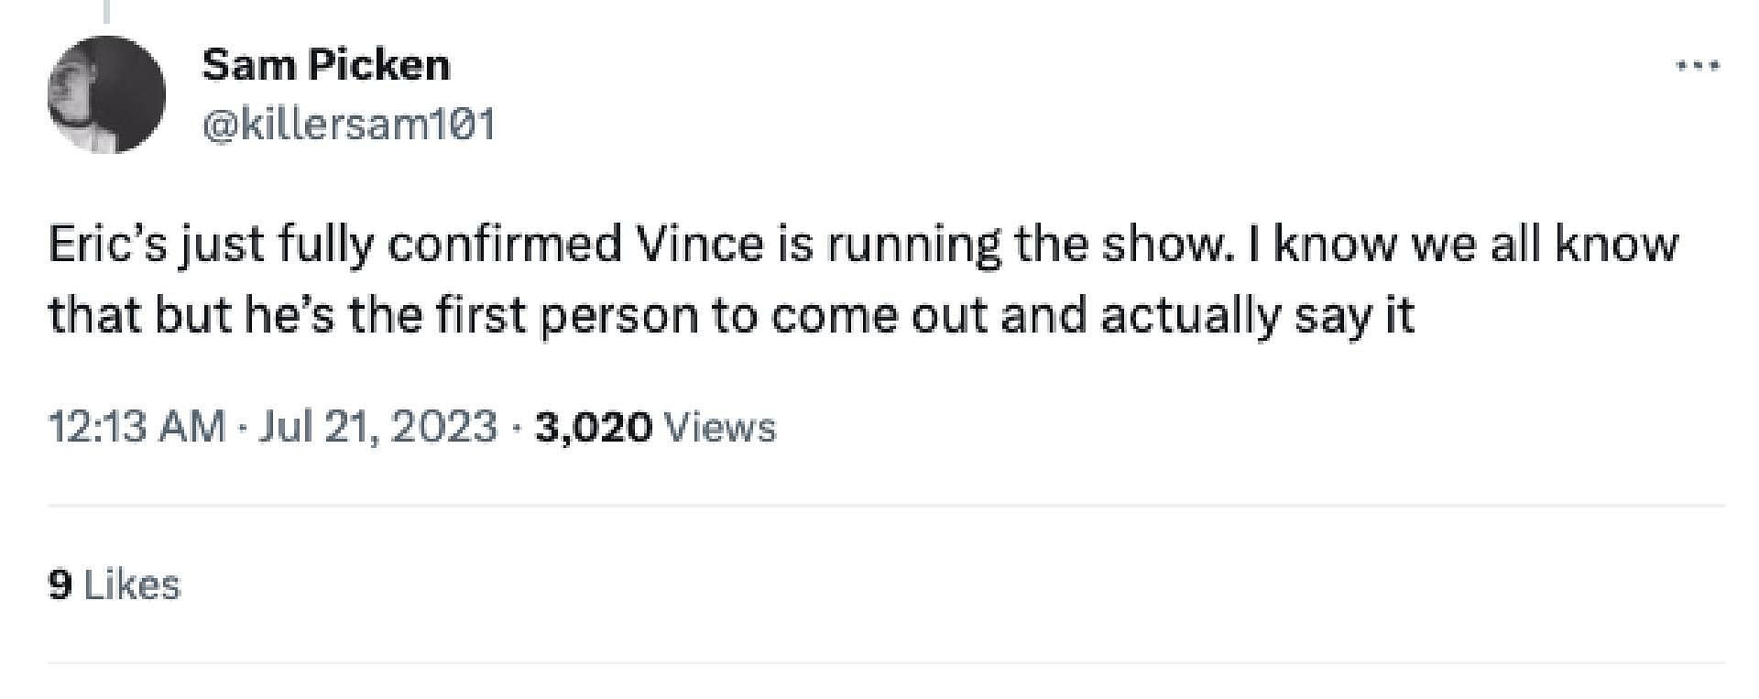Image resolution: width=1759 pixels, height=699 pixels.
Task: Open the Sam Picken display name link
Action: pyautogui.click(x=326, y=65)
